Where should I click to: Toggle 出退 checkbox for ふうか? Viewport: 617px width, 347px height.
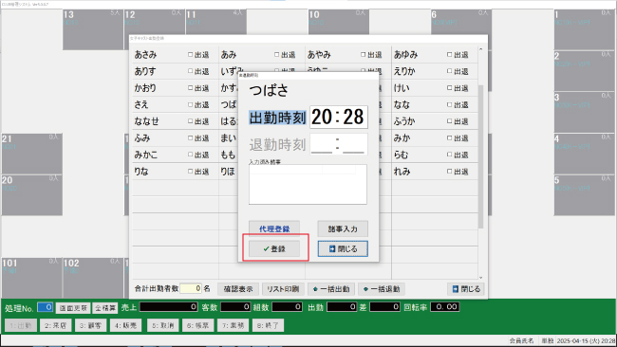click(449, 121)
